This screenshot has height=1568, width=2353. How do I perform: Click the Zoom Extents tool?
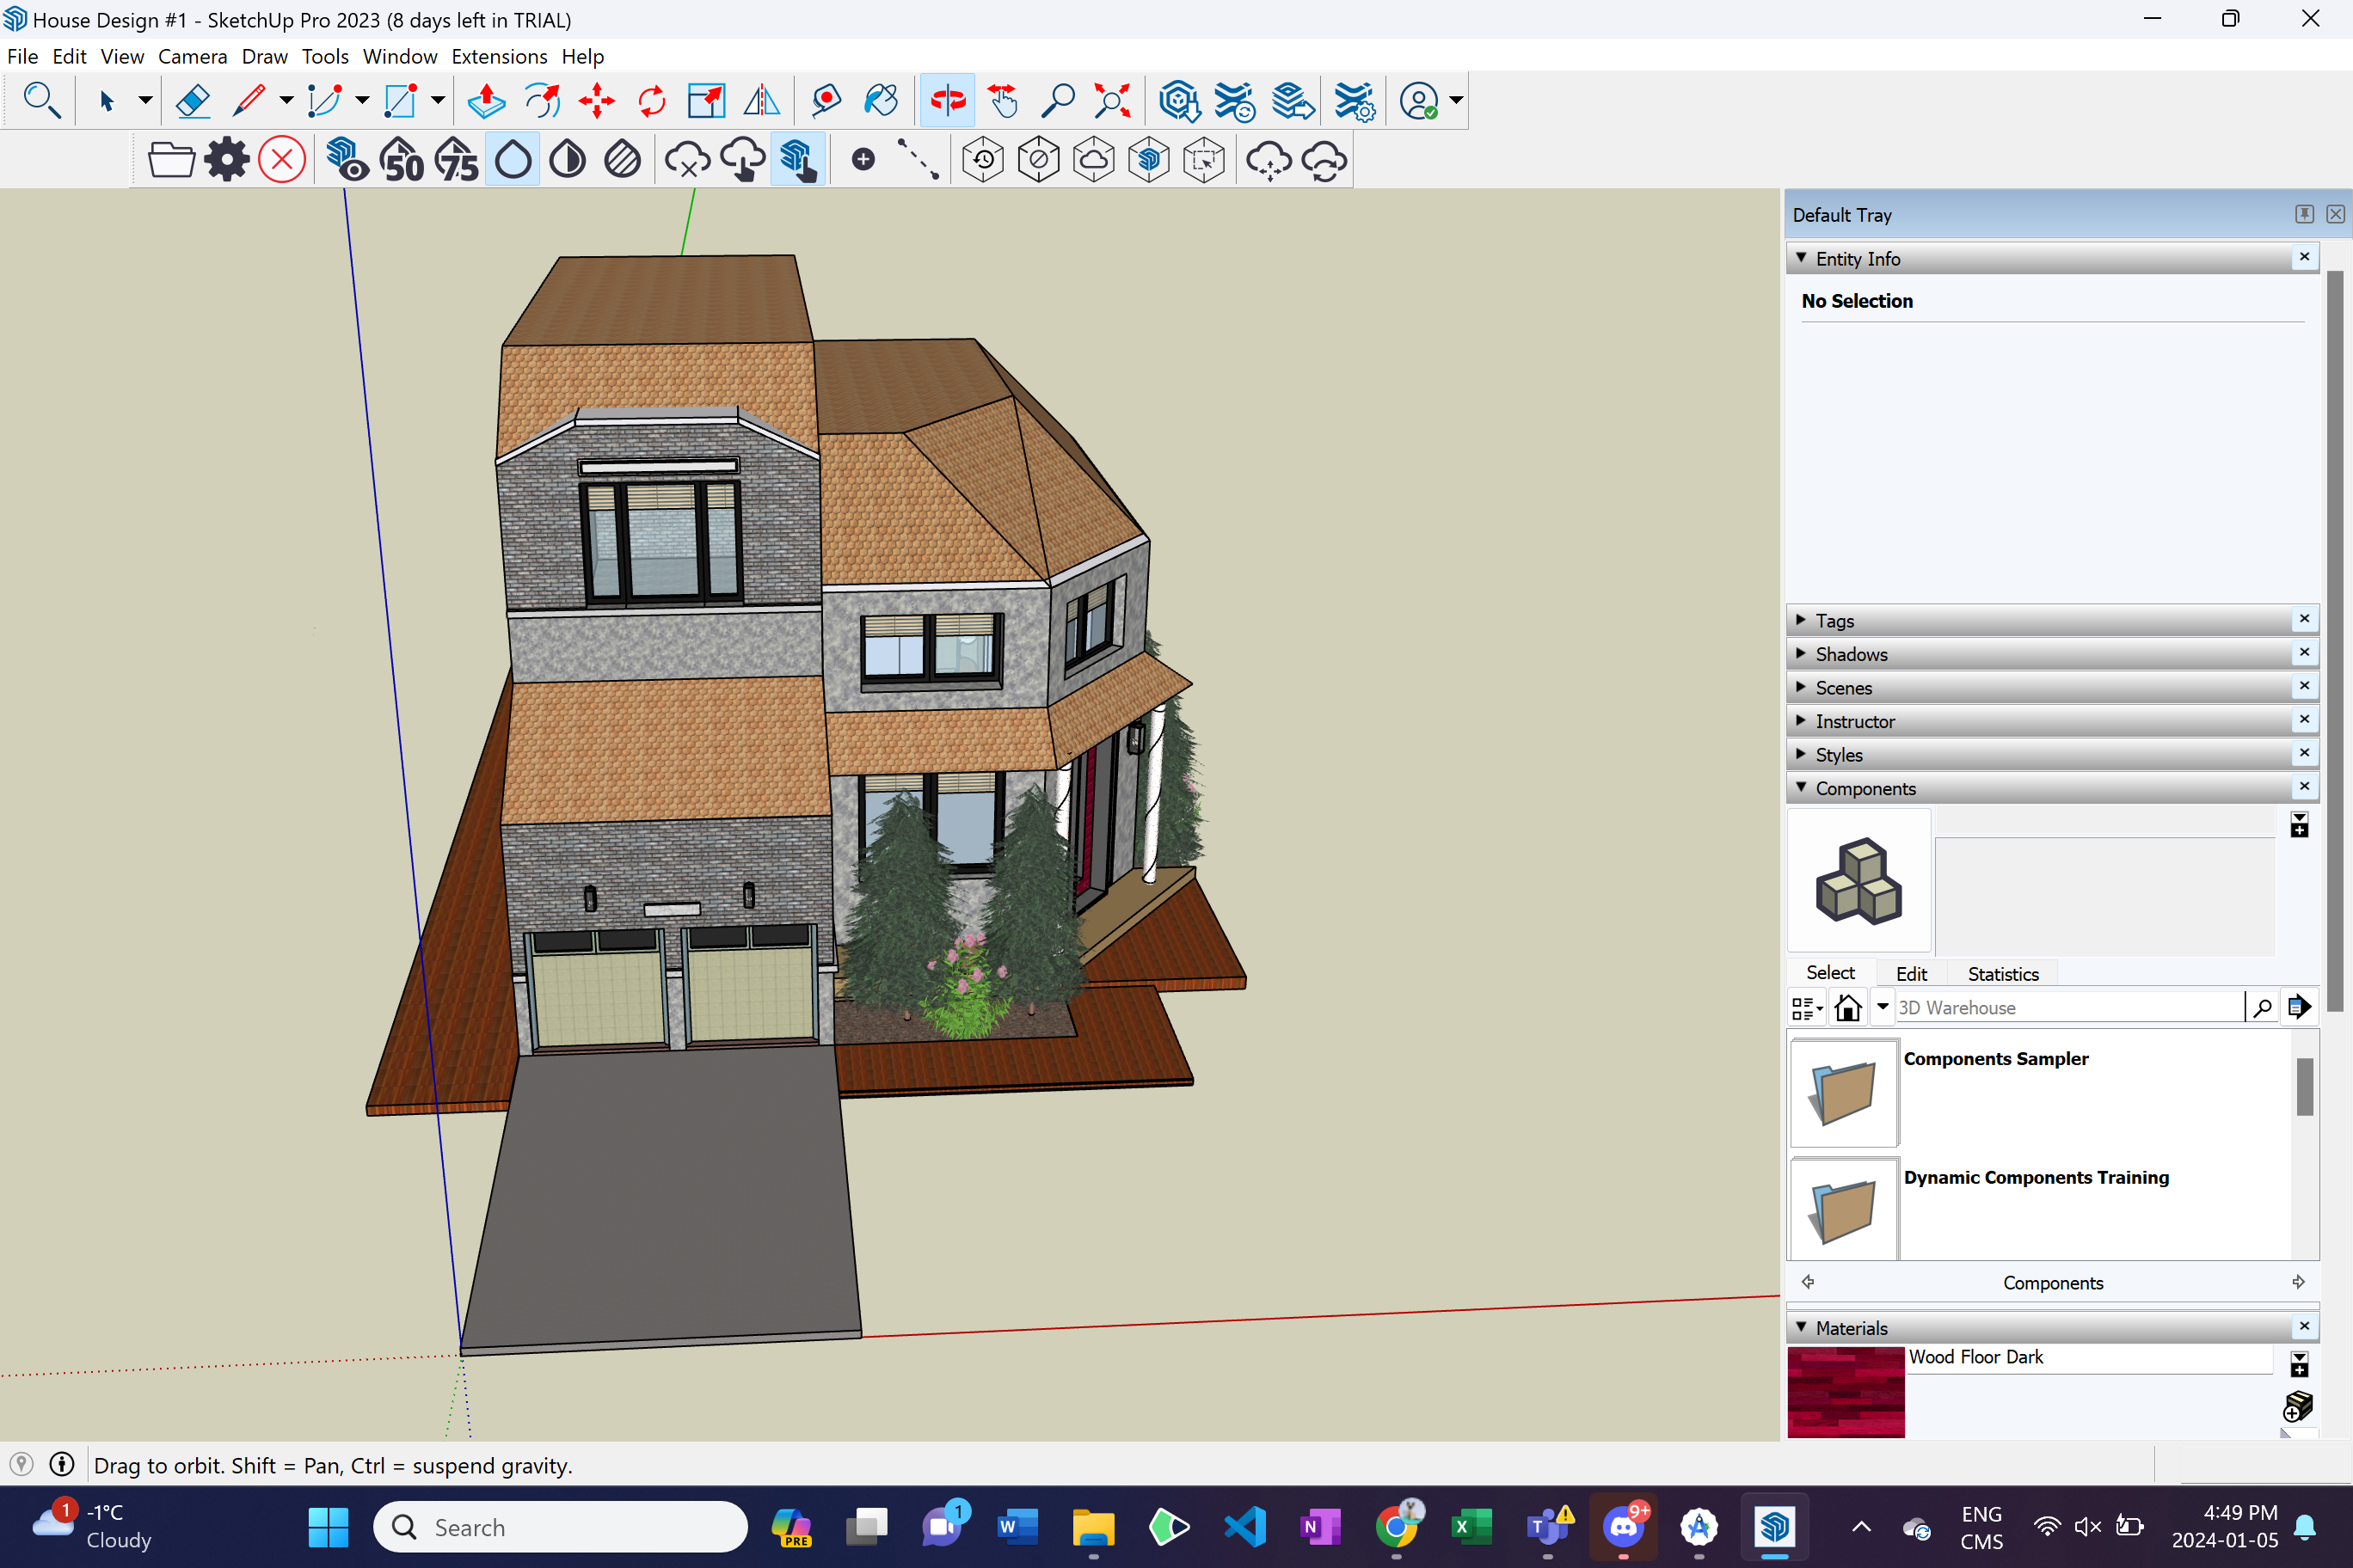pos(1111,101)
